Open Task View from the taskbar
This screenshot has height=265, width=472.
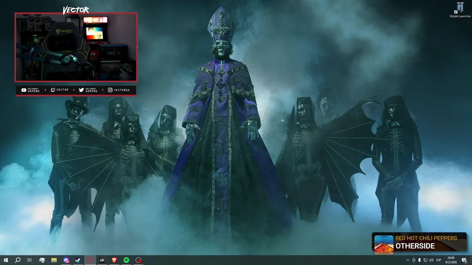click(29, 260)
